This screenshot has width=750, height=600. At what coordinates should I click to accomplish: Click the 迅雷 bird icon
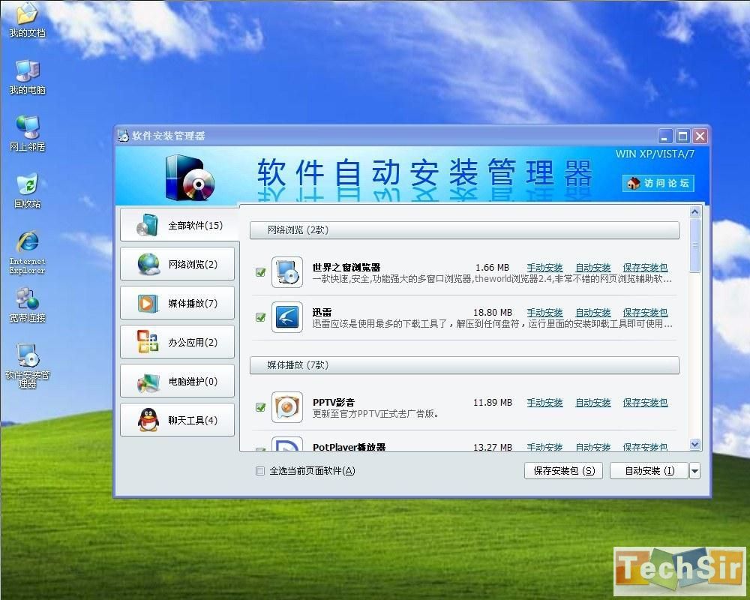click(286, 317)
